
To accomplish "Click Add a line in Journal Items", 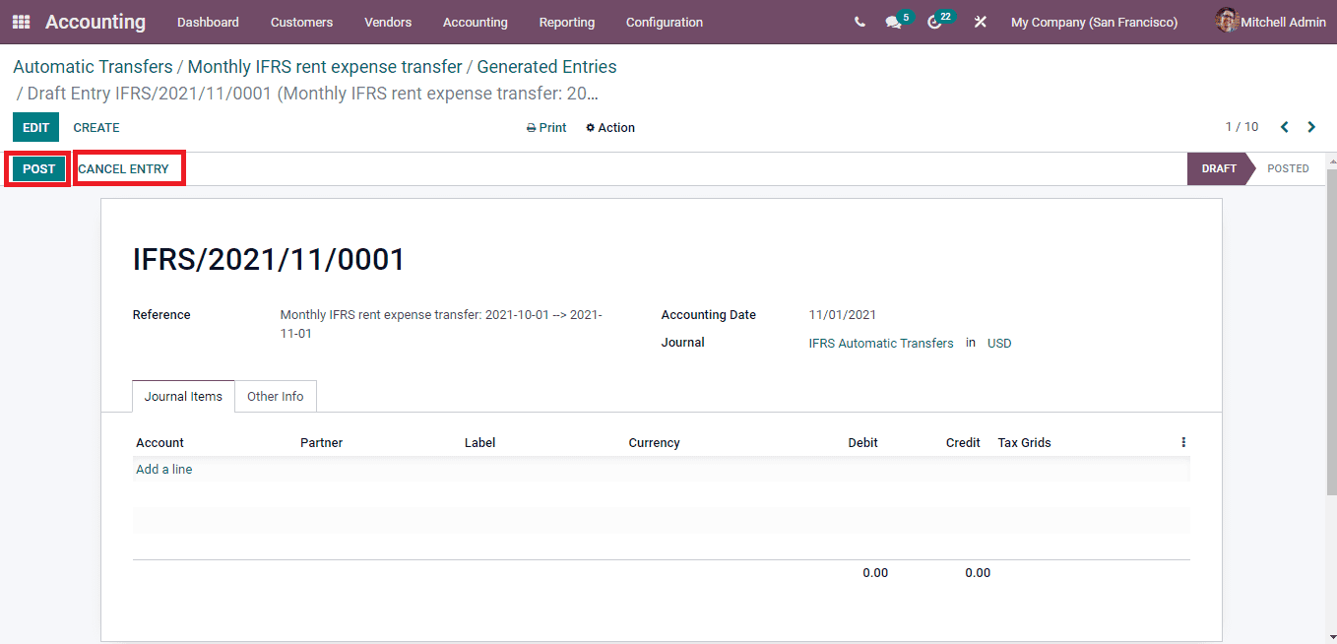I will pyautogui.click(x=163, y=469).
